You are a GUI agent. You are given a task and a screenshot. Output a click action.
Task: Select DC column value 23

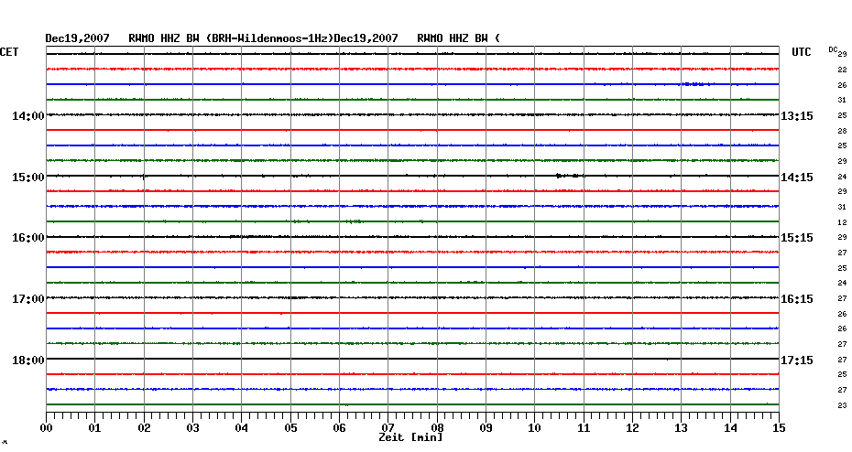[842, 405]
